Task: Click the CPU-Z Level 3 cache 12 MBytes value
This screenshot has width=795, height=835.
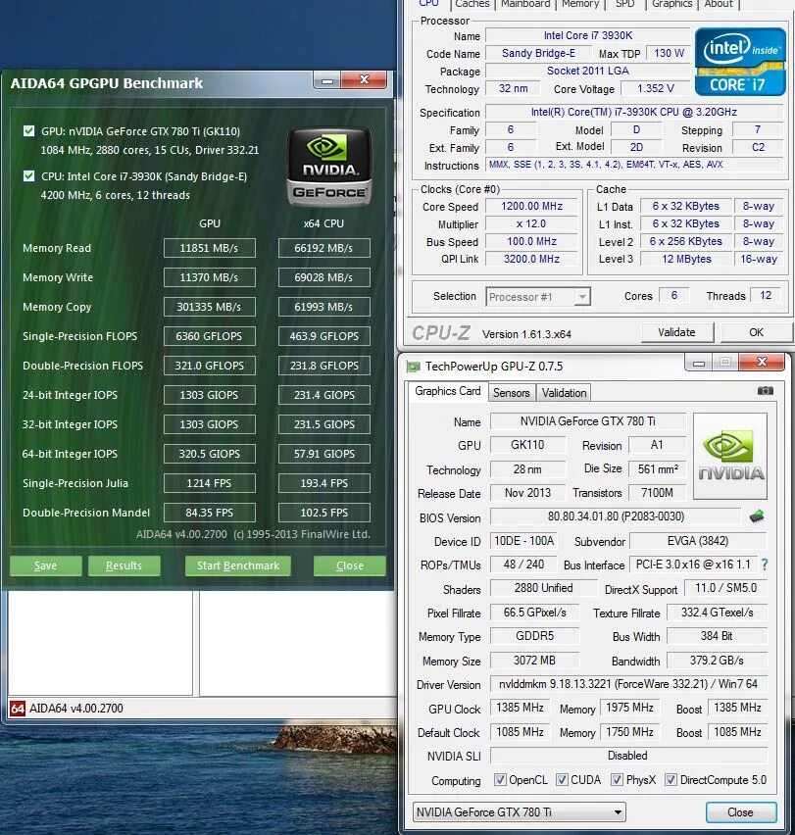Action: point(686,260)
